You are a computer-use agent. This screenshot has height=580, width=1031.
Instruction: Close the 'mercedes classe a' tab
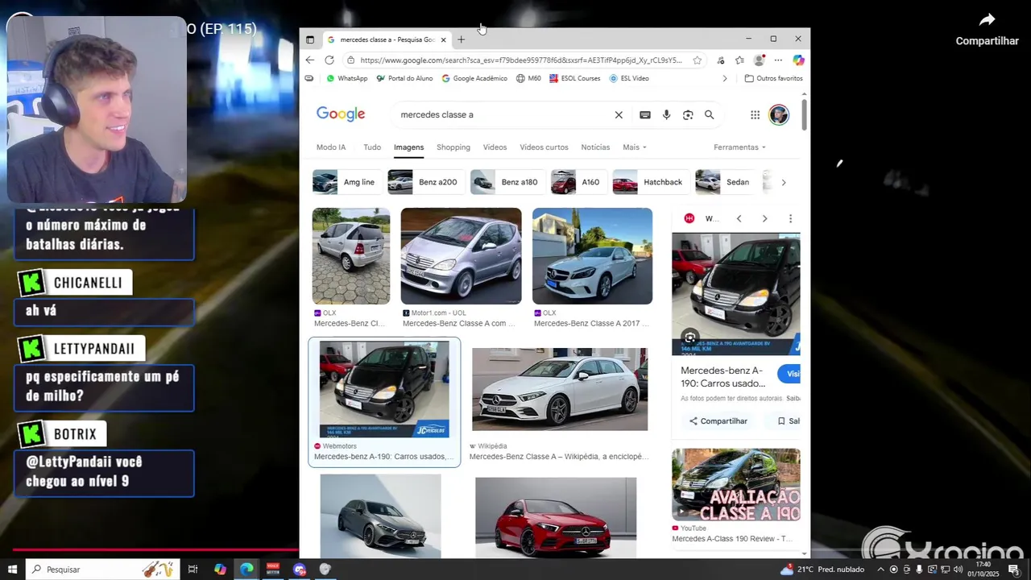pos(443,39)
